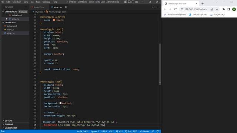
Task: Click the tomato color swatch
Action: 54,20
